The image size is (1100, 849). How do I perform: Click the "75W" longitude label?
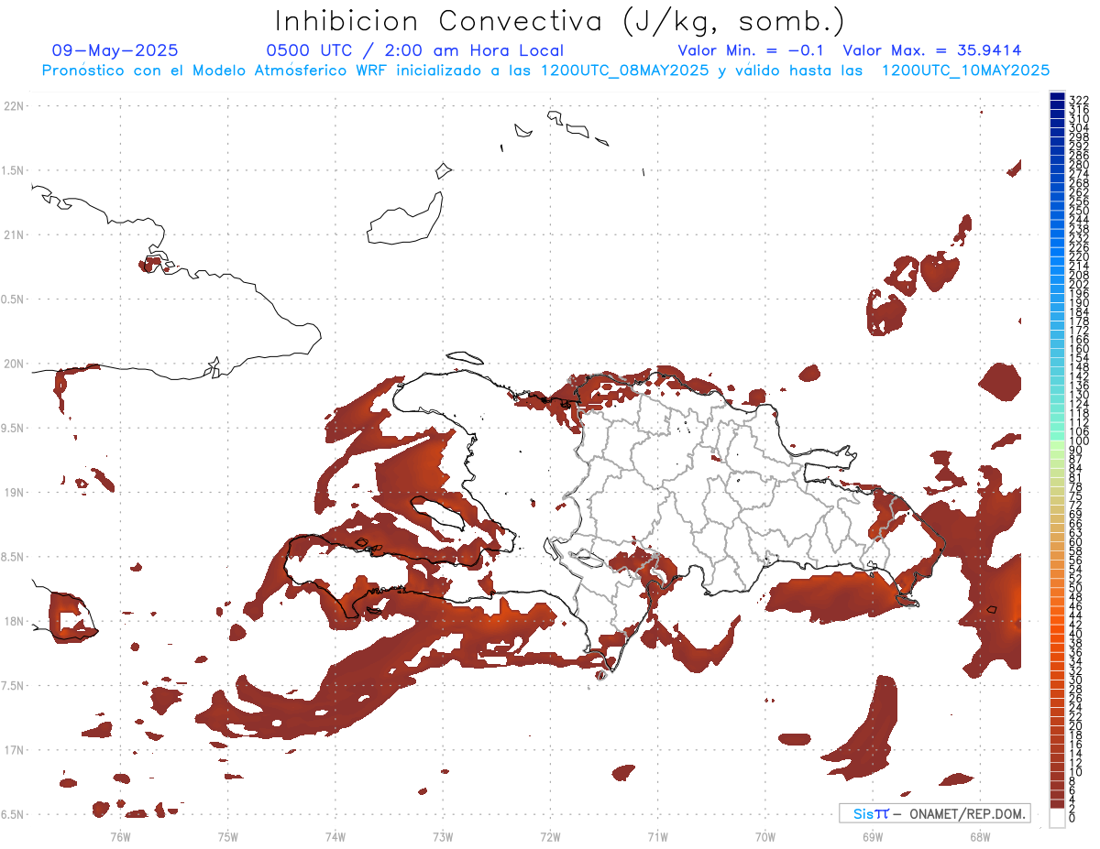(228, 836)
